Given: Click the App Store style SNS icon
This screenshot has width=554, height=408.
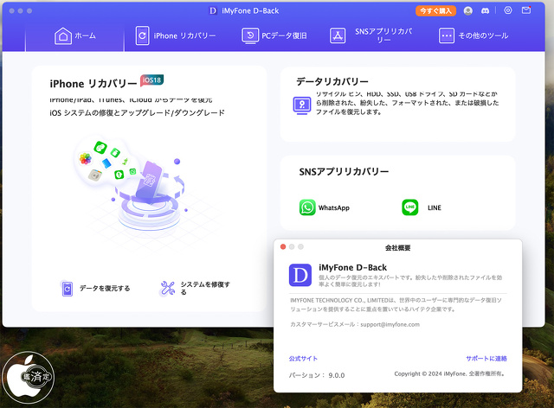Looking at the screenshot, I should point(338,35).
